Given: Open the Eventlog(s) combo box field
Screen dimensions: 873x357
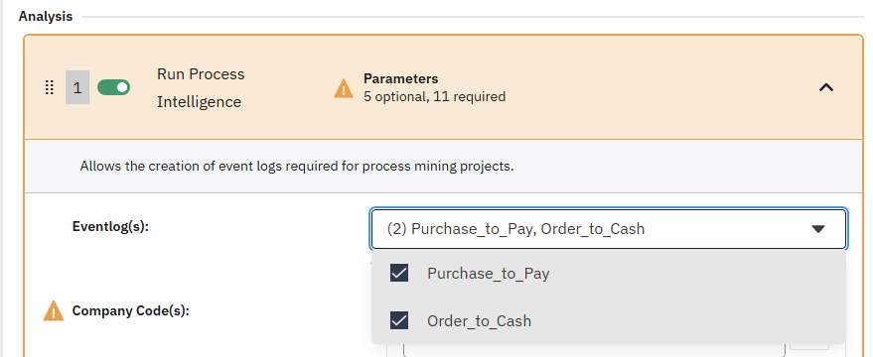Looking at the screenshot, I should (609, 229).
